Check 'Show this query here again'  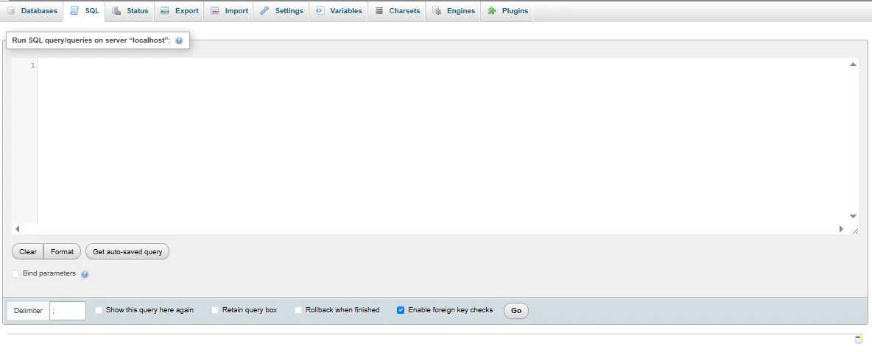coord(99,310)
